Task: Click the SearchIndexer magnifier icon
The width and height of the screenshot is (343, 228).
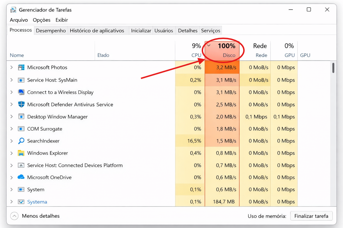Action: click(21, 141)
